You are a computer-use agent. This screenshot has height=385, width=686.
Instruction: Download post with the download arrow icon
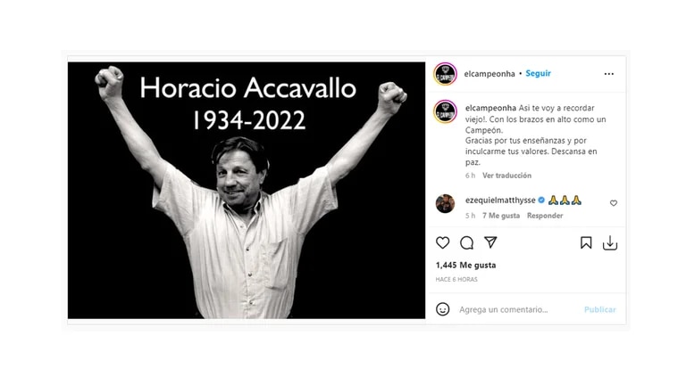(x=610, y=243)
